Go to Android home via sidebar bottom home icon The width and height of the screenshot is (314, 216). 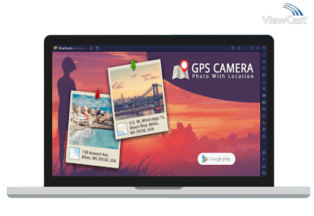pos(264,166)
